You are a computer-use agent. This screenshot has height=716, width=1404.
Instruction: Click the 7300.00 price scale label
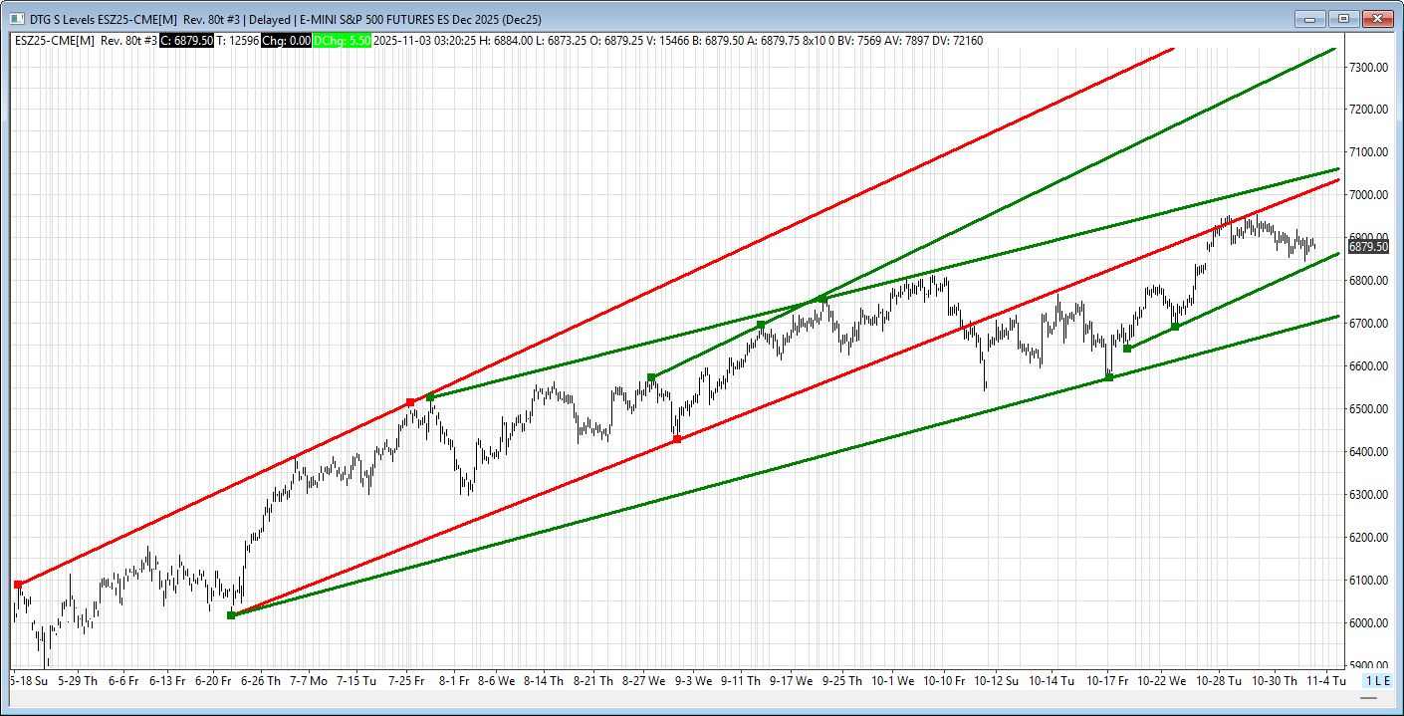point(1369,67)
